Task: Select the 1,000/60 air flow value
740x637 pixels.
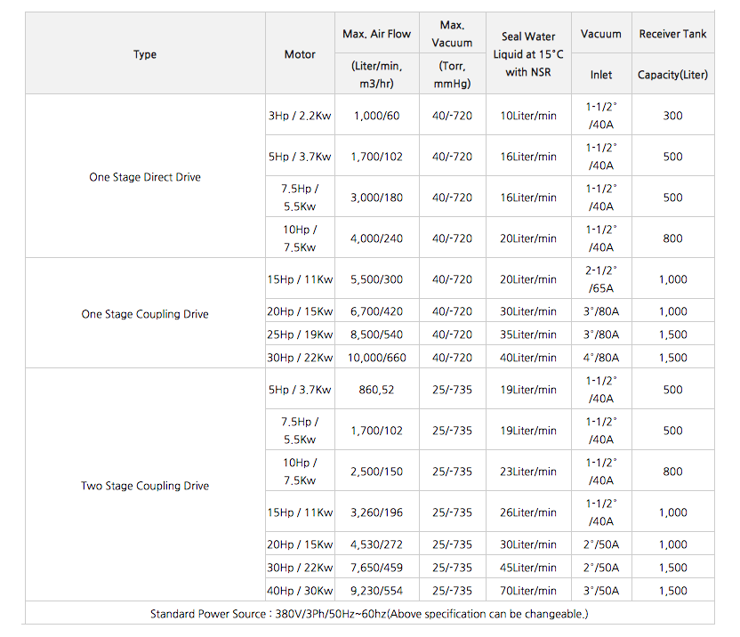Action: 376,116
